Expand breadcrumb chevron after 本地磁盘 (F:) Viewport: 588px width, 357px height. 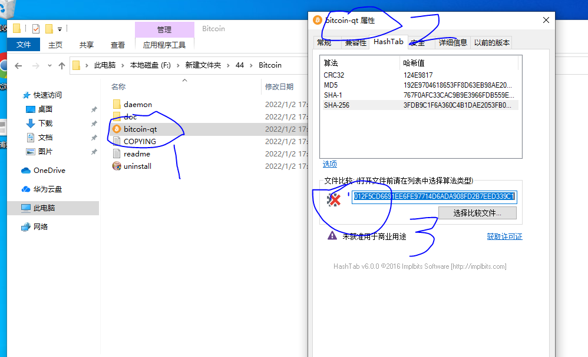click(178, 65)
